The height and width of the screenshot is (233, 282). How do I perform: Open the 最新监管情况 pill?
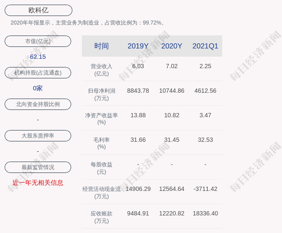[38, 167]
